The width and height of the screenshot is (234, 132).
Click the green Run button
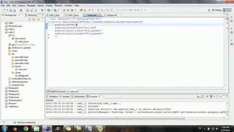coord(49,10)
